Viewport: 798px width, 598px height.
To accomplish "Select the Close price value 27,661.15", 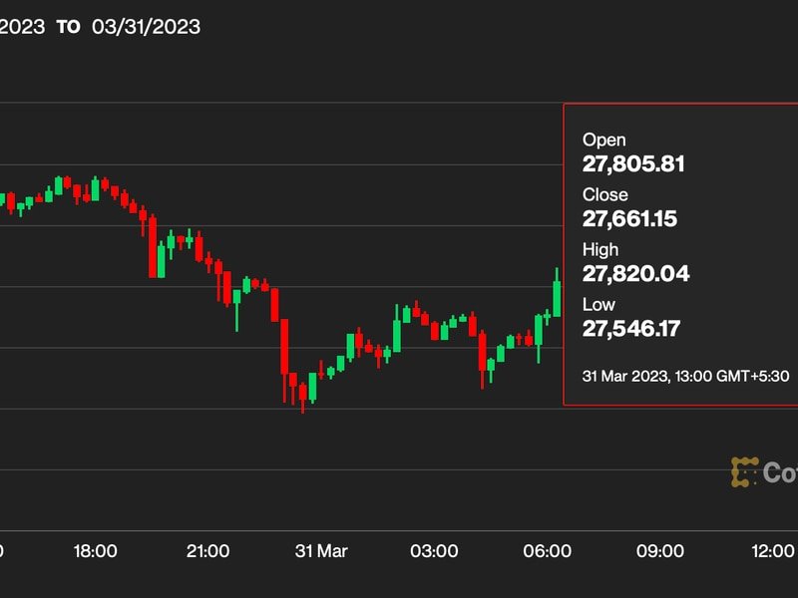I will [x=629, y=218].
